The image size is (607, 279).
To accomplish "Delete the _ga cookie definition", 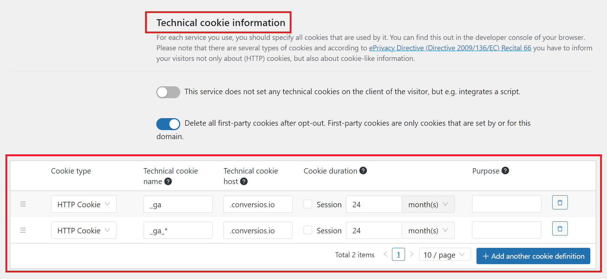I will tap(559, 202).
